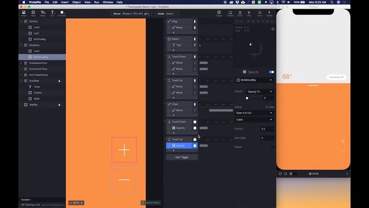Select the Media tool in toolbar
369x208 pixels.
(33, 13)
